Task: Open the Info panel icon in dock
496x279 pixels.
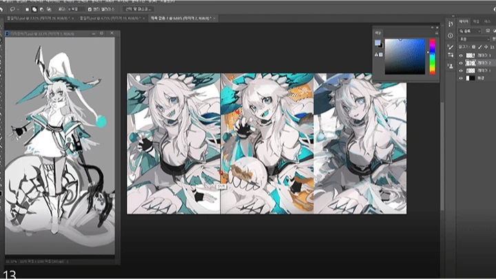Action: [x=451, y=35]
